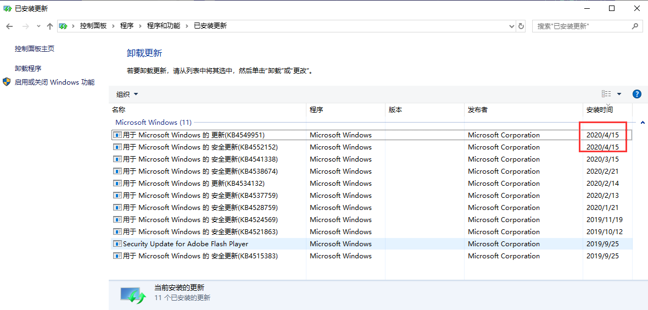
Task: Select security update KB4552152
Action: pyautogui.click(x=372, y=147)
